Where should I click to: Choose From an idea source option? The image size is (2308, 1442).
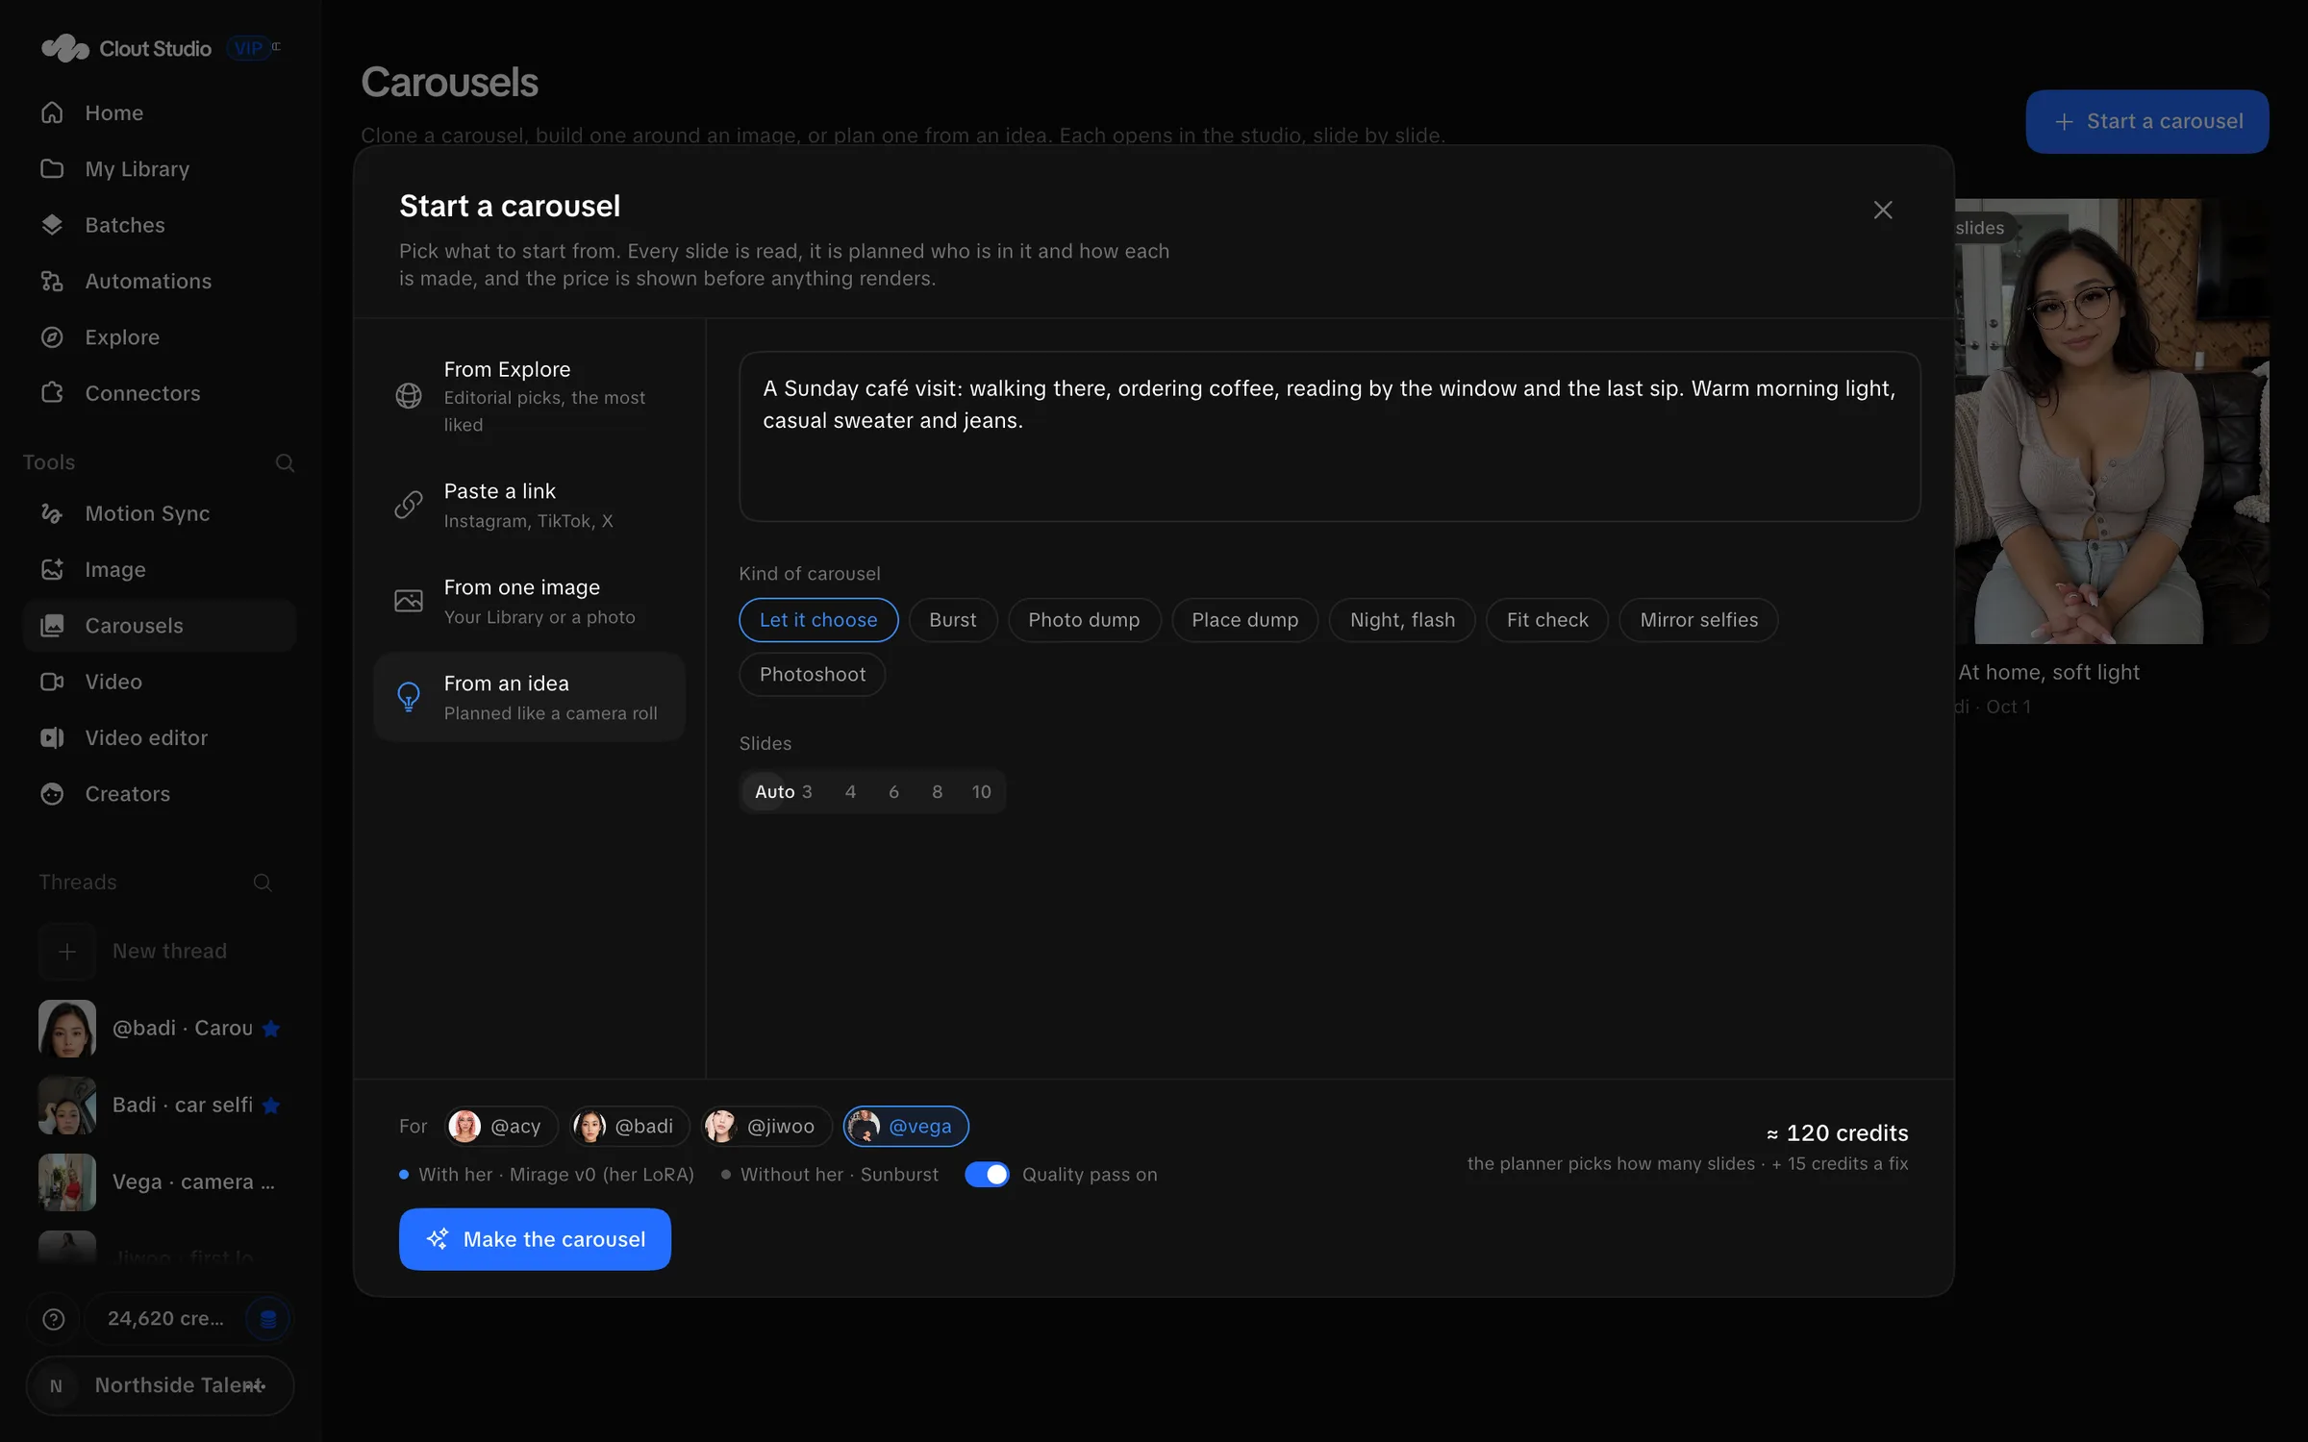click(x=529, y=697)
